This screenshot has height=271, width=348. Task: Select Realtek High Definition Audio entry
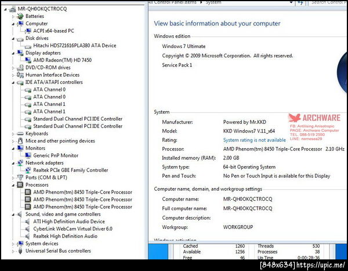65,236
